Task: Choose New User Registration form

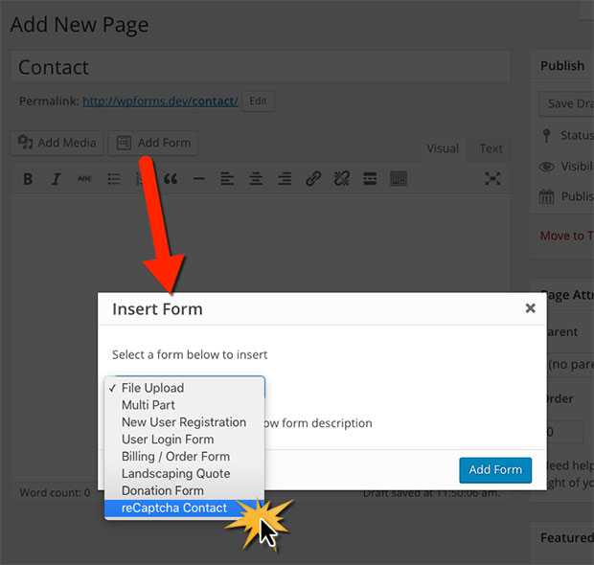Action: (x=185, y=422)
